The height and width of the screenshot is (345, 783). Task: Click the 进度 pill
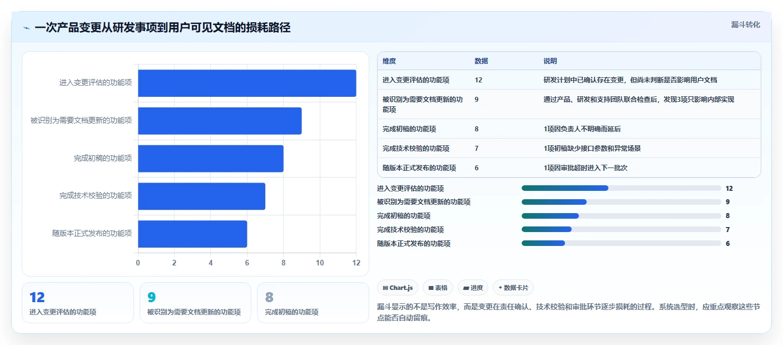tap(473, 288)
